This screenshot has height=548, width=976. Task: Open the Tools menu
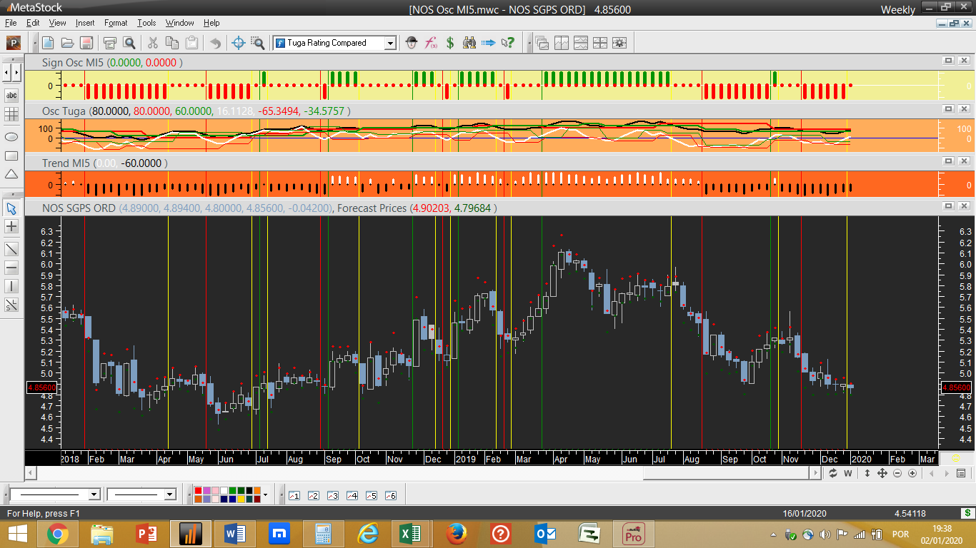(146, 23)
